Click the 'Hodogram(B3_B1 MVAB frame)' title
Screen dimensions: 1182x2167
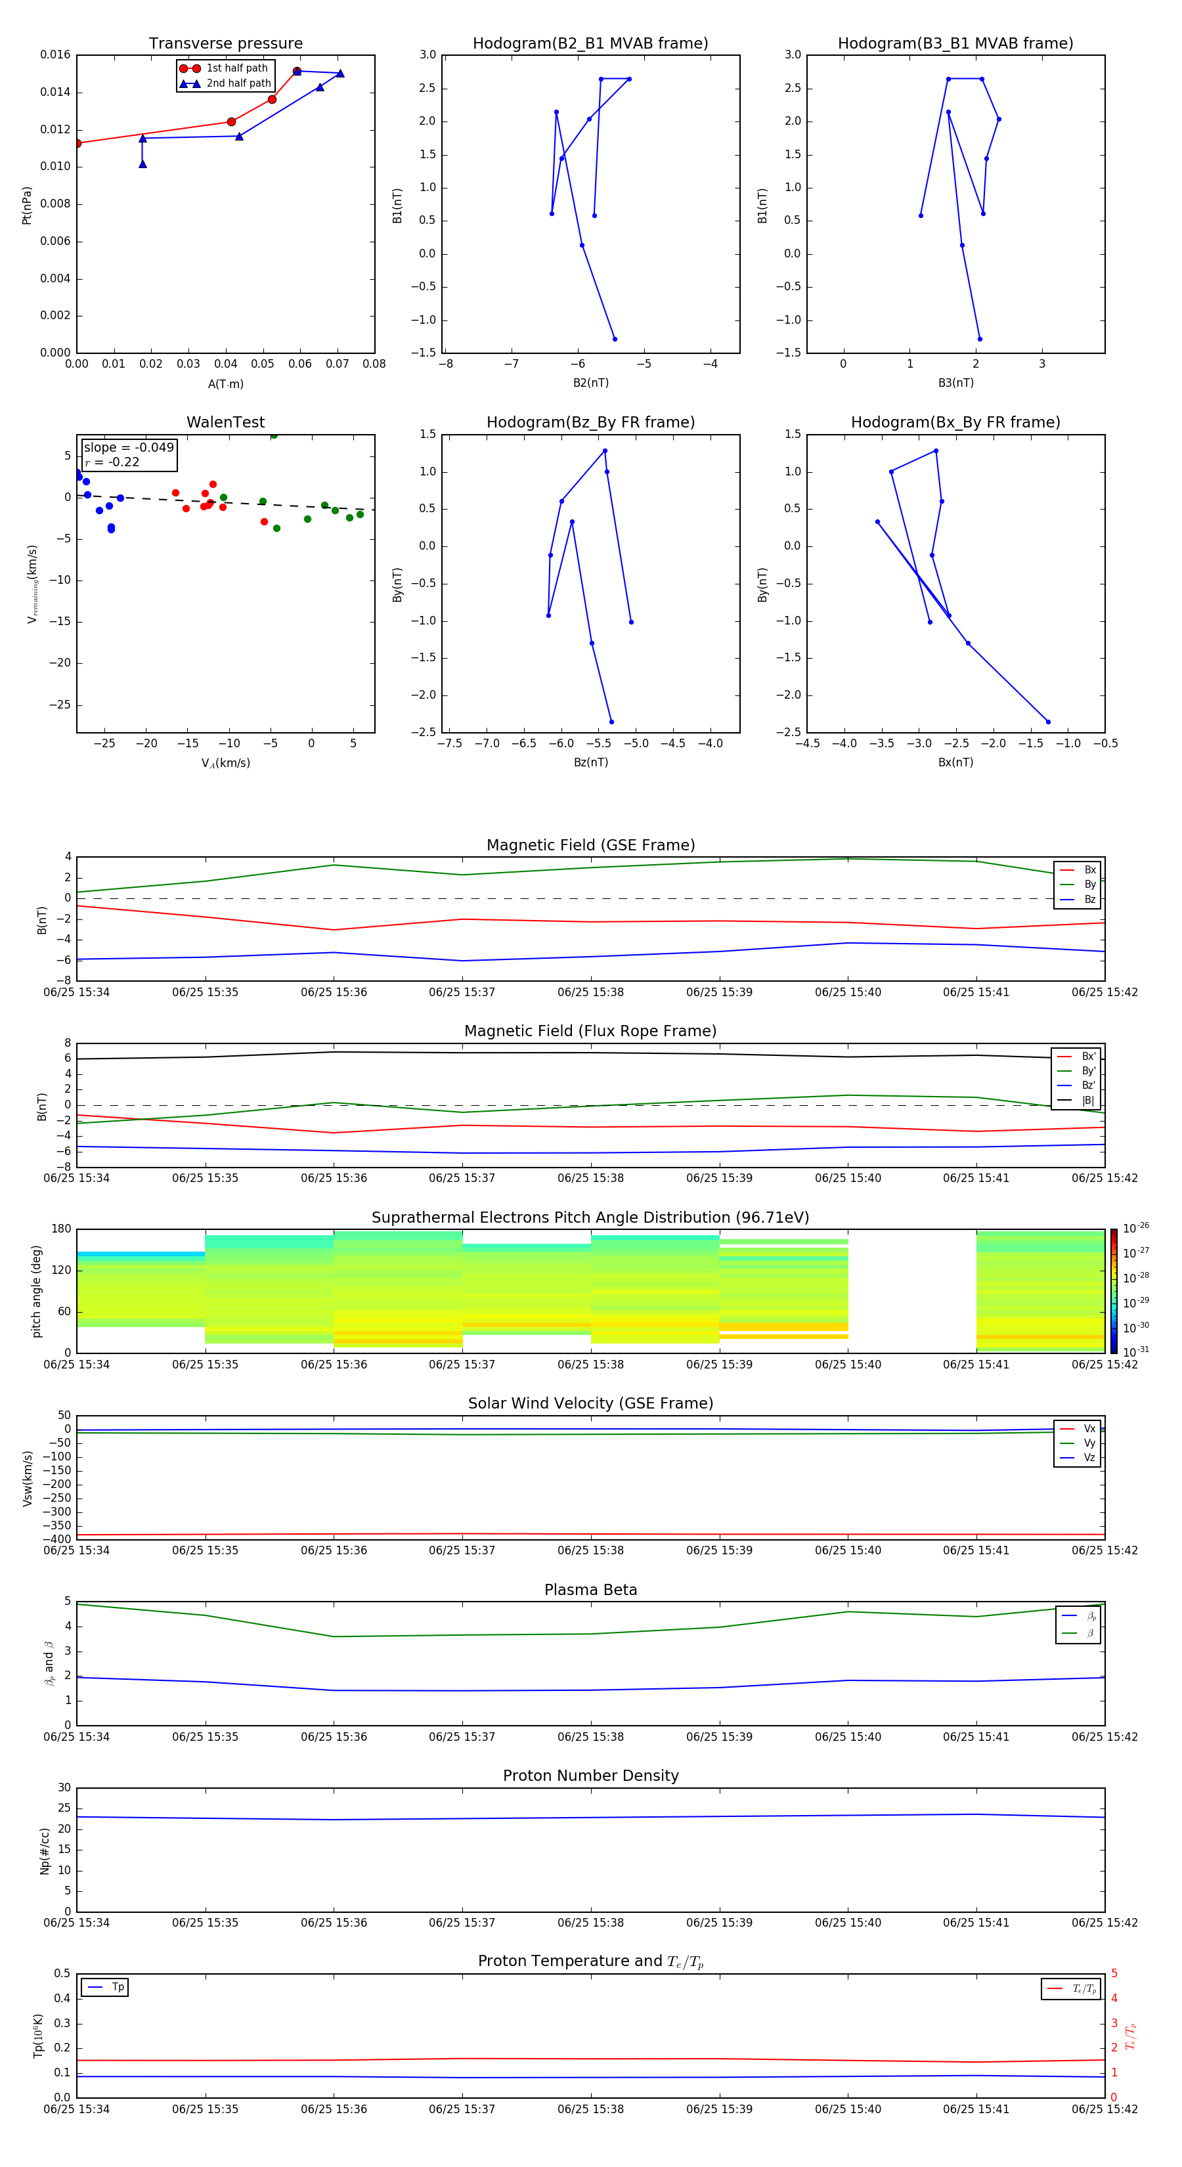pos(955,44)
